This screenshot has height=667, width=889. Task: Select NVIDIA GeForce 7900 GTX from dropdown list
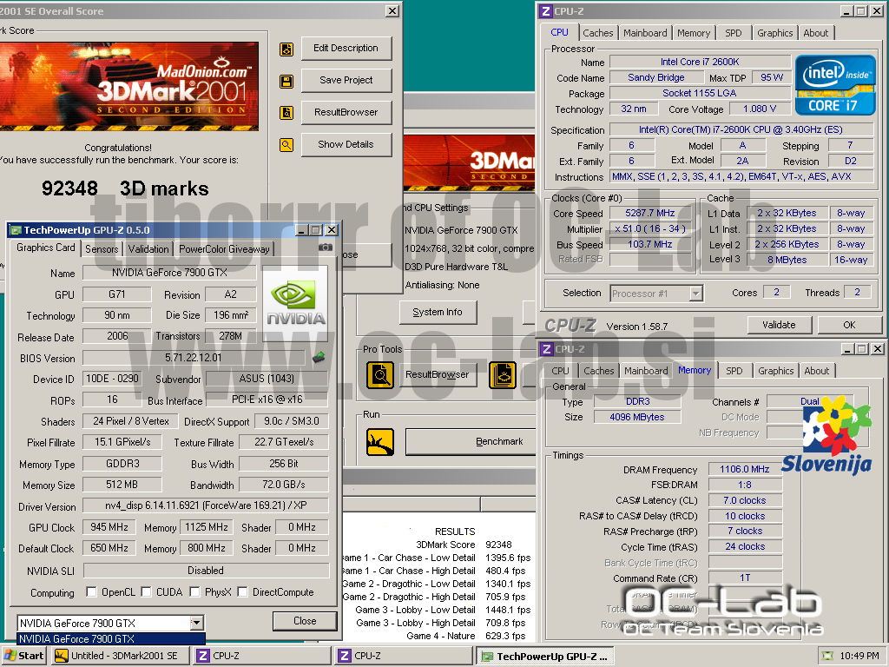[111, 638]
